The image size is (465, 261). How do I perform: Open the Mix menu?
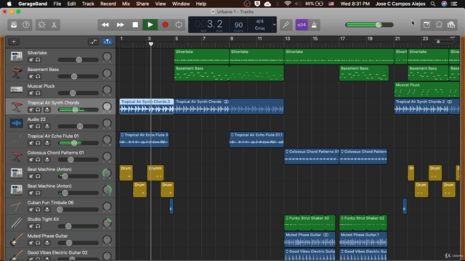click(126, 4)
